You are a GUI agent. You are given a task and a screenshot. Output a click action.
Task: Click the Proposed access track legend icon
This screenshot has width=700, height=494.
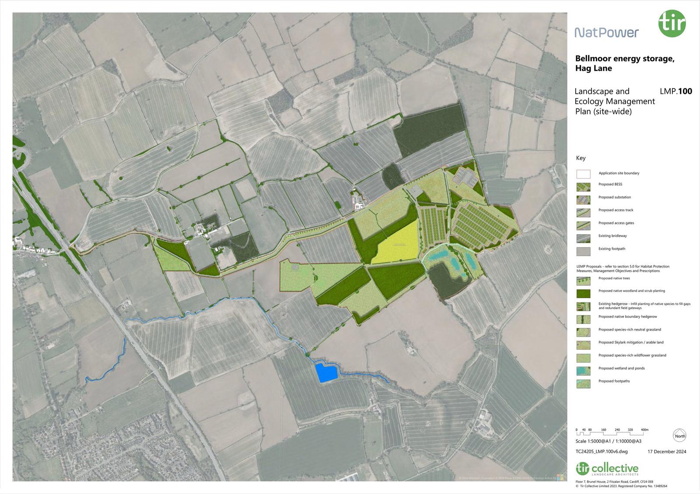[583, 212]
